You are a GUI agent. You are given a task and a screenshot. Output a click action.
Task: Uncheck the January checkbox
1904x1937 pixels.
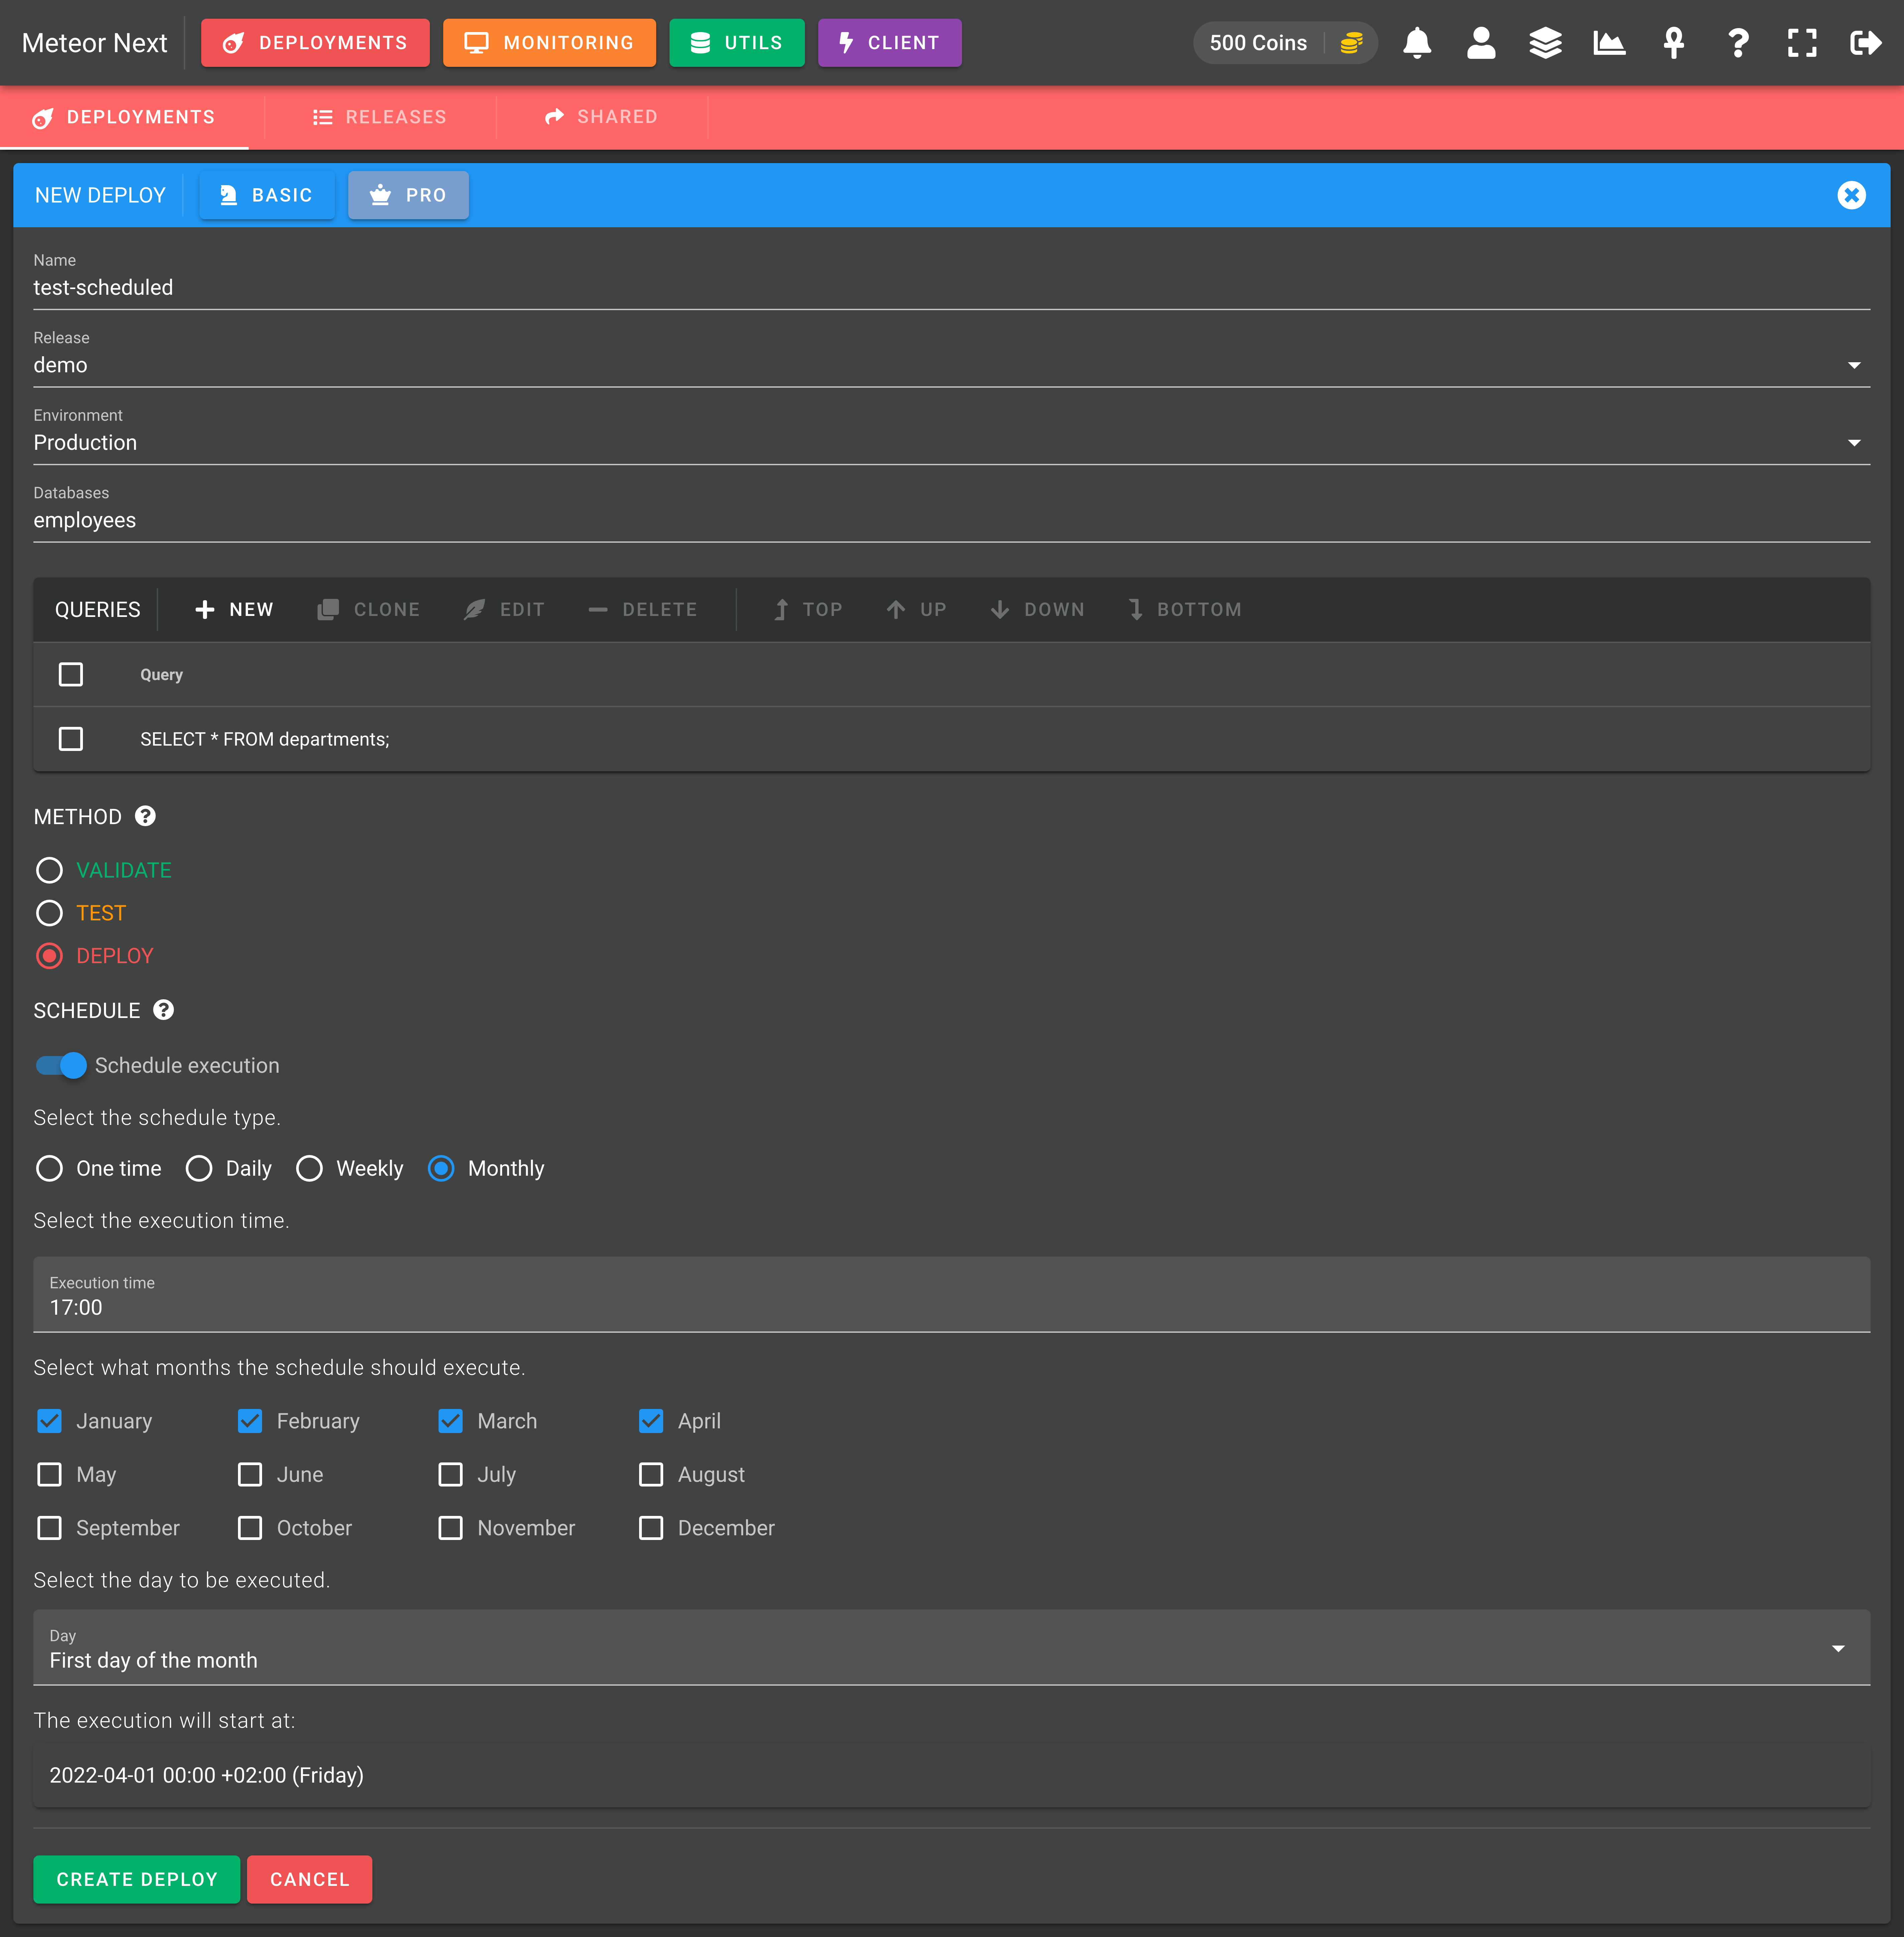pyautogui.click(x=49, y=1421)
